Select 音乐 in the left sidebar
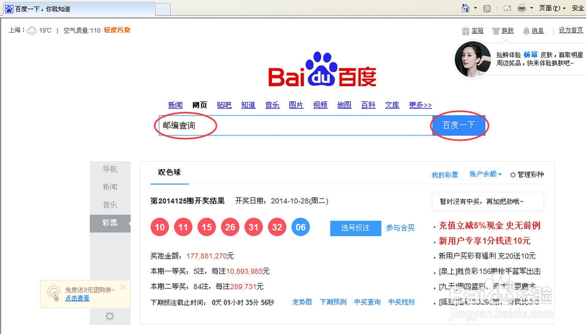 click(110, 205)
